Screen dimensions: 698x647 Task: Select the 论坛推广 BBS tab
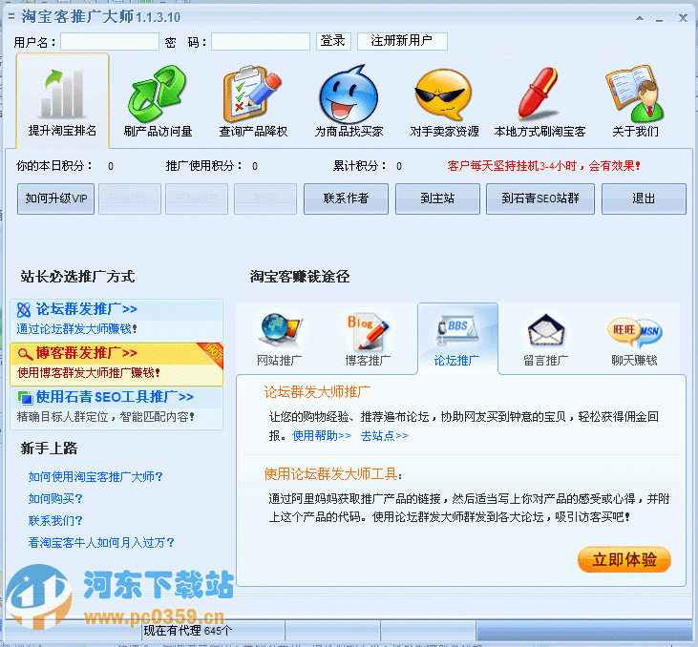457,339
